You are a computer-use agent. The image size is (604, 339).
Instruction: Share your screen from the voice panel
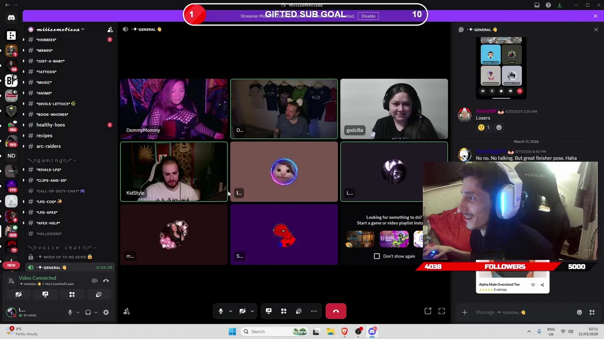45,294
